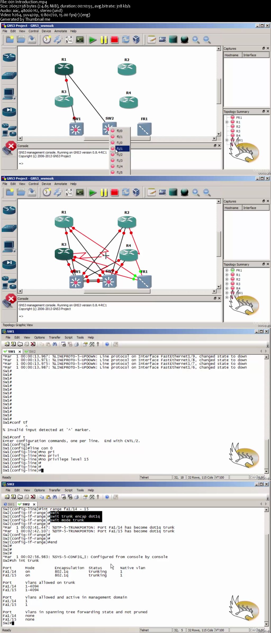Click terminal scroll-down arrow in SW1 terminal window
271x633 pixels.
tap(267, 471)
